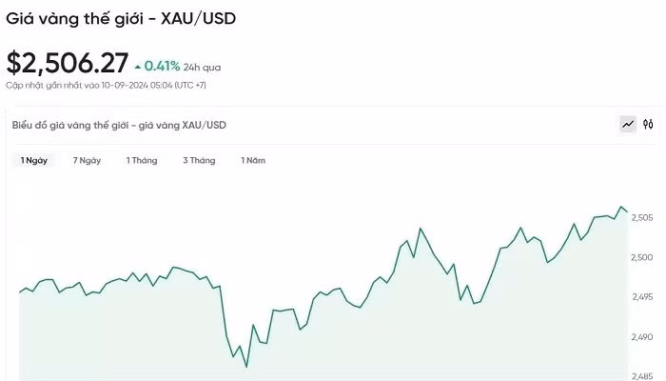Select the 1 Ngày time range

click(x=34, y=160)
